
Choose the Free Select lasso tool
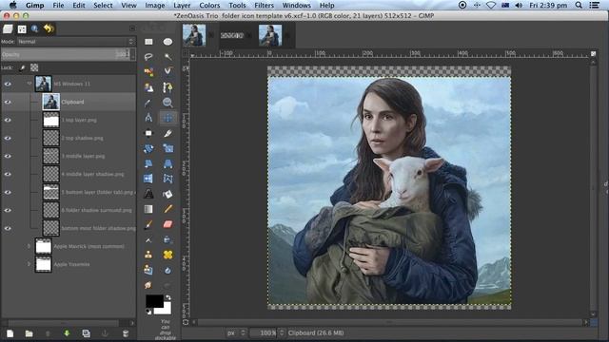point(148,57)
